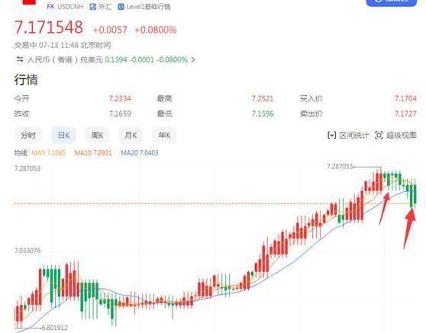Expand the 人民币(香港)兑美元 chevron arrow
The image size is (426, 333).
pos(193,59)
